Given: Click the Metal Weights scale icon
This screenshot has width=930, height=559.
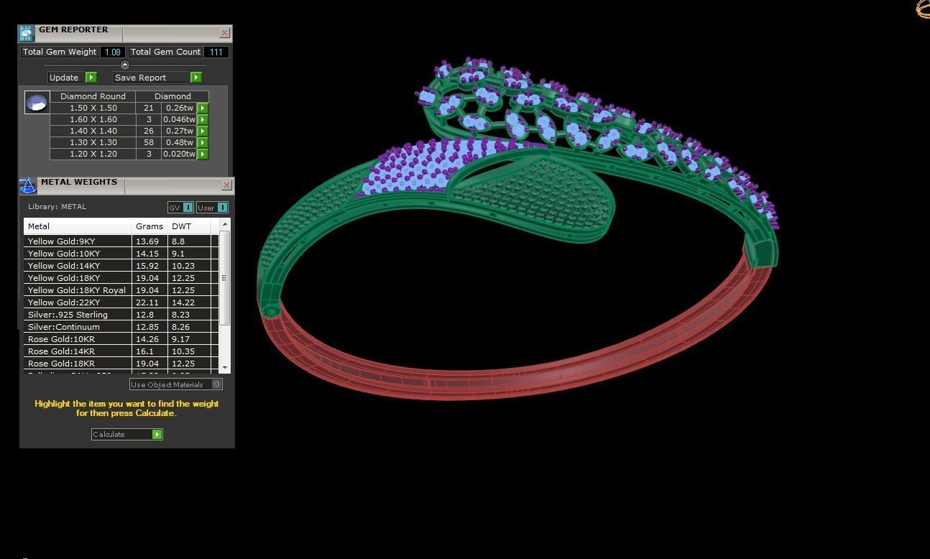Looking at the screenshot, I should [x=27, y=185].
